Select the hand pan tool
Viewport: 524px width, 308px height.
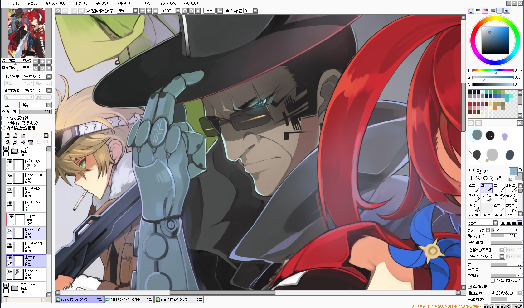[492, 178]
